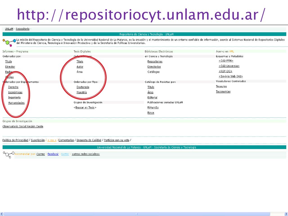Image resolution: width=288 pixels, height=216 pixels.
Task: Open the Participe con su voto link
Action: (116, 140)
